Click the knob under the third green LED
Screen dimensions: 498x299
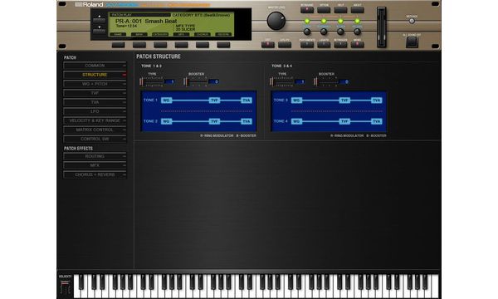click(340, 32)
